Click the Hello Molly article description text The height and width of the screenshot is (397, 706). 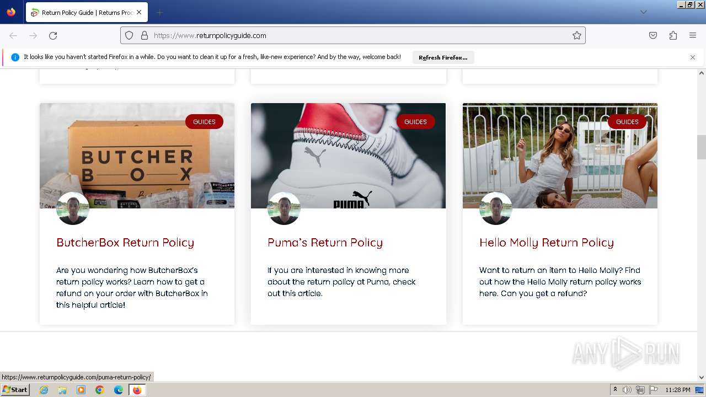(560, 282)
